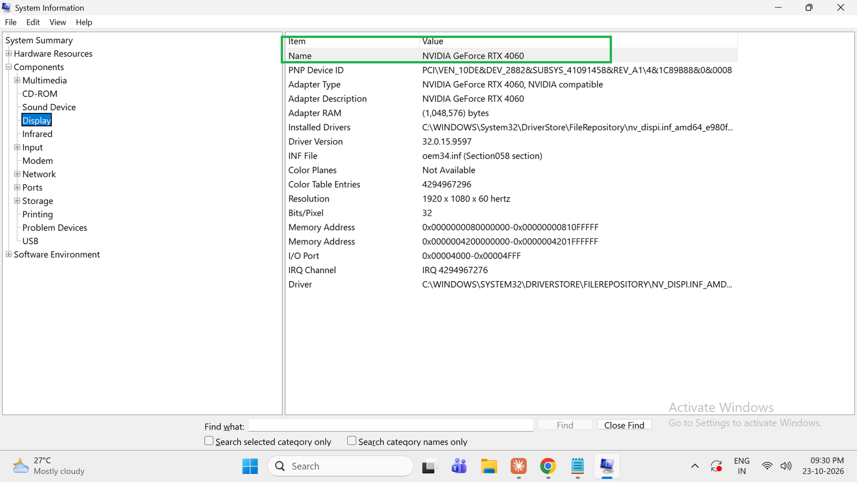This screenshot has height=482, width=857.
Task: Select the Problem Devices tree item
Action: click(x=55, y=228)
